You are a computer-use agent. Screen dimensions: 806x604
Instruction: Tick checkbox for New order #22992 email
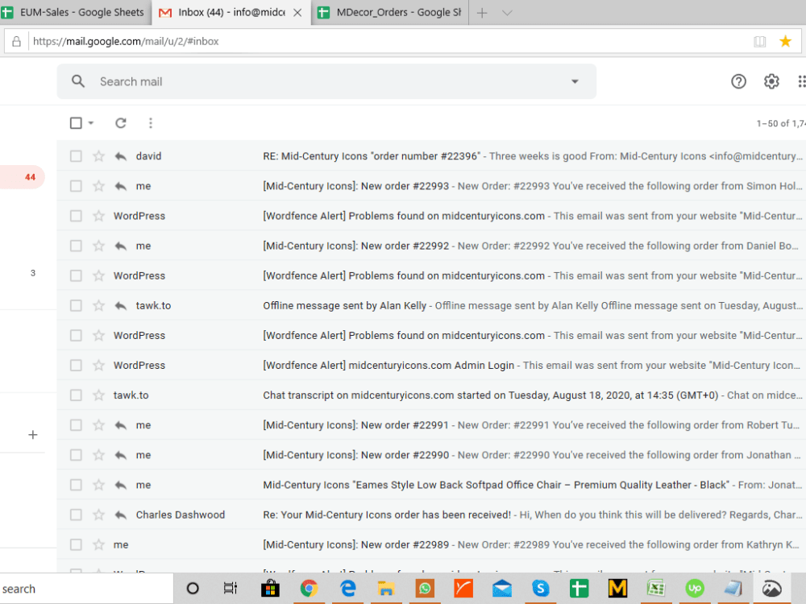pyautogui.click(x=76, y=246)
